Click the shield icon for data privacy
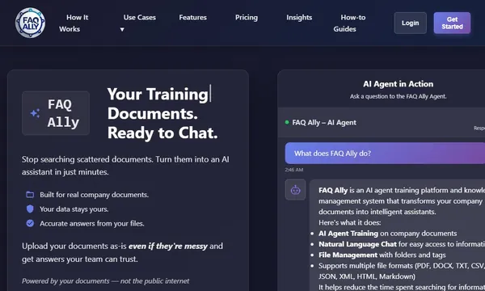Image resolution: width=485 pixels, height=291 pixels. [x=30, y=209]
